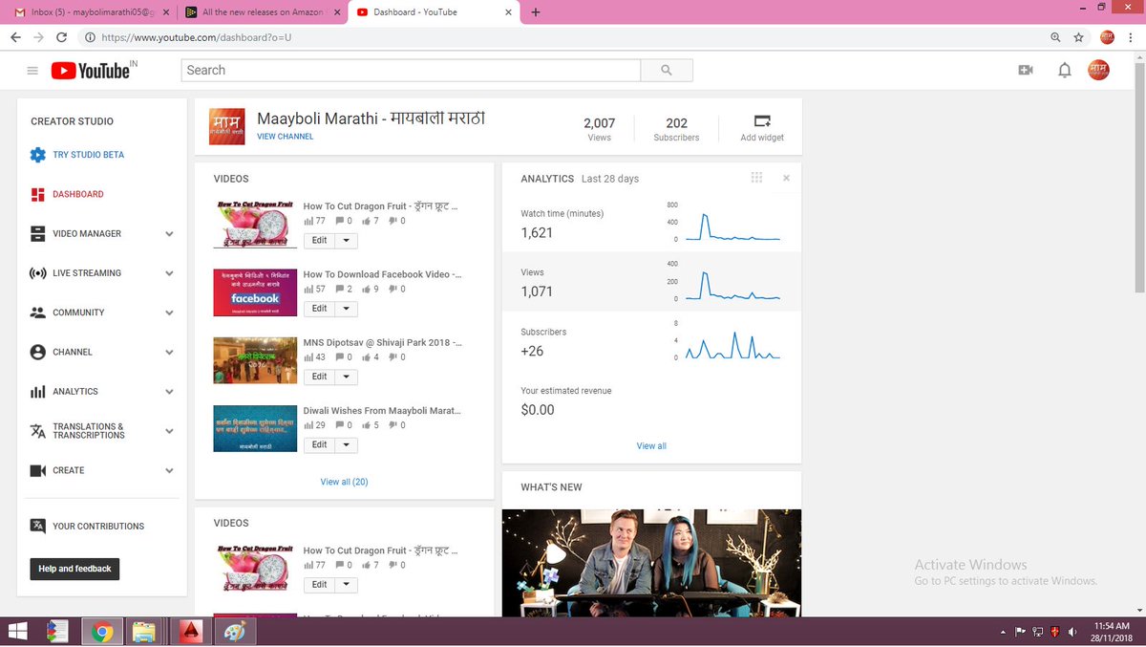Expand the Video Manager section

tap(169, 234)
